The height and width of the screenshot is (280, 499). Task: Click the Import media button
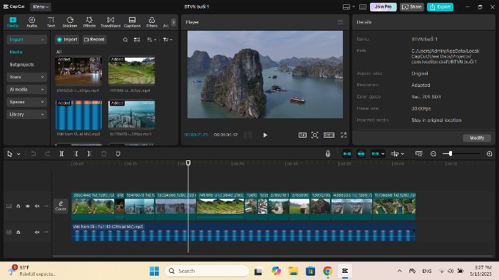click(x=67, y=39)
